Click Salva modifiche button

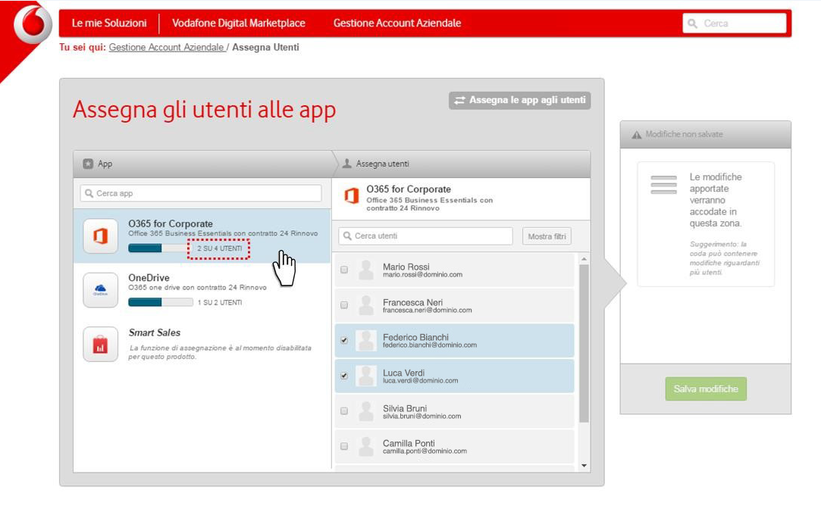click(706, 389)
